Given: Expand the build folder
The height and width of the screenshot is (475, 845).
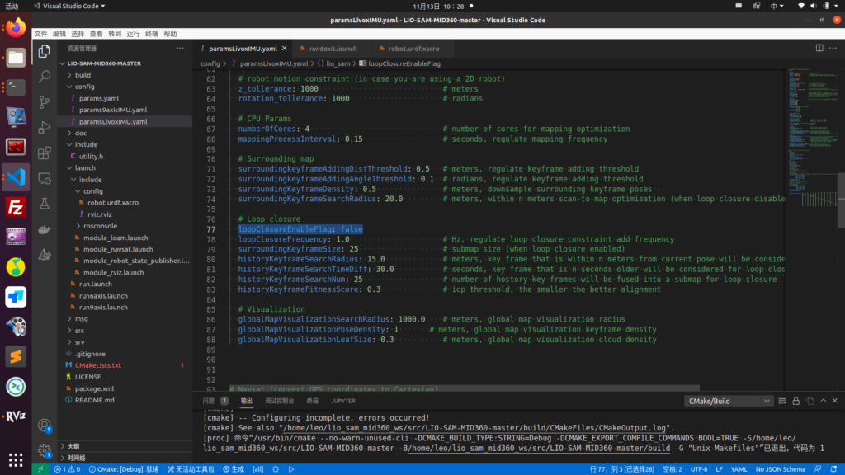Looking at the screenshot, I should 125,75.
